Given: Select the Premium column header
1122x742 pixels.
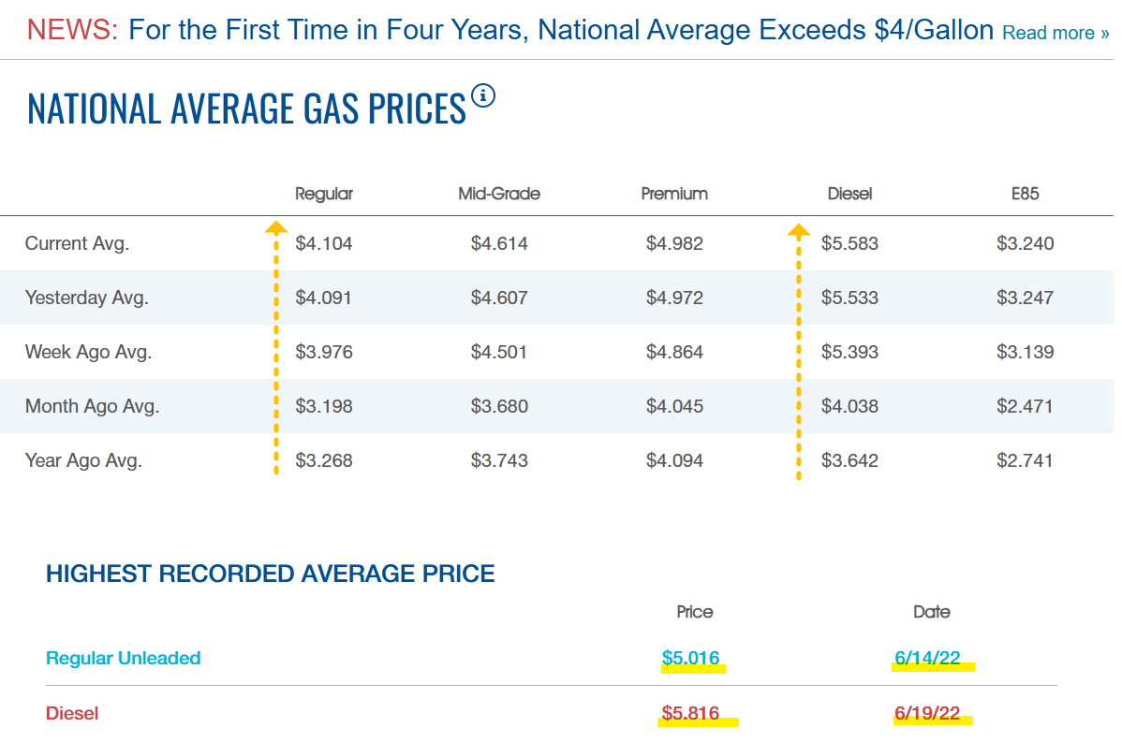Looking at the screenshot, I should point(674,194).
